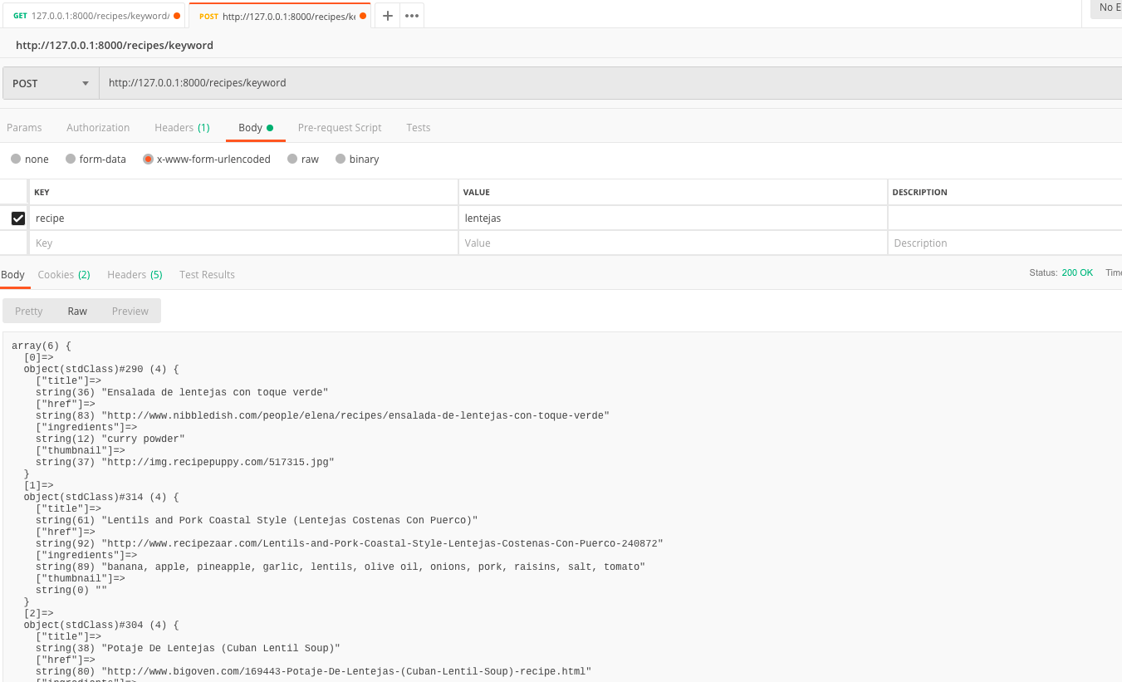Click the empty Description placeholder field

tap(1005, 243)
